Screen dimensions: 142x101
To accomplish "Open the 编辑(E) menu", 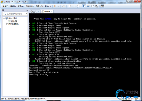I will pos(13,6).
